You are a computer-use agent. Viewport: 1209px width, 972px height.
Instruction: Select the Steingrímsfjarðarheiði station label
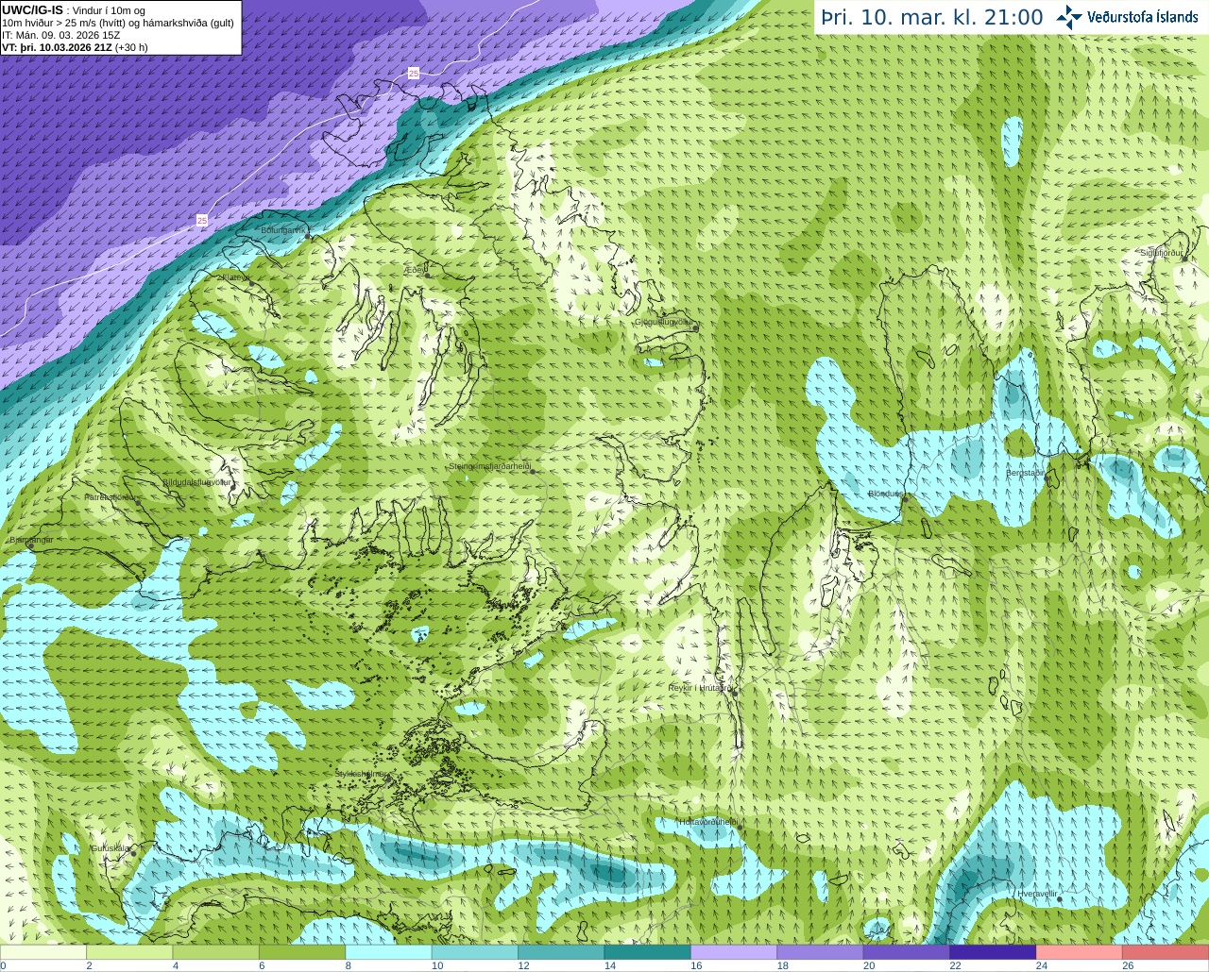pos(489,466)
